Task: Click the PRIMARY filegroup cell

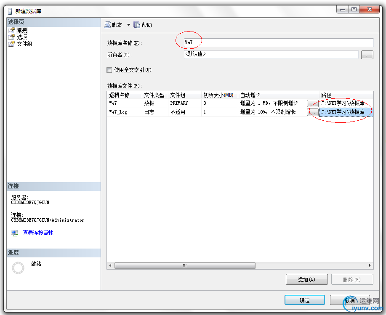Action: [x=185, y=103]
